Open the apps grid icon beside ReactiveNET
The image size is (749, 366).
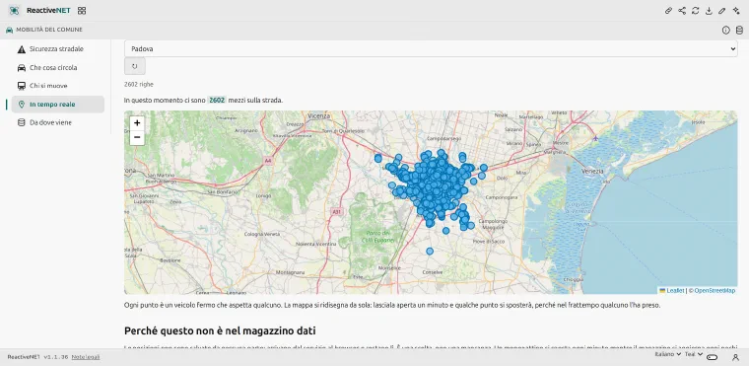coord(82,11)
